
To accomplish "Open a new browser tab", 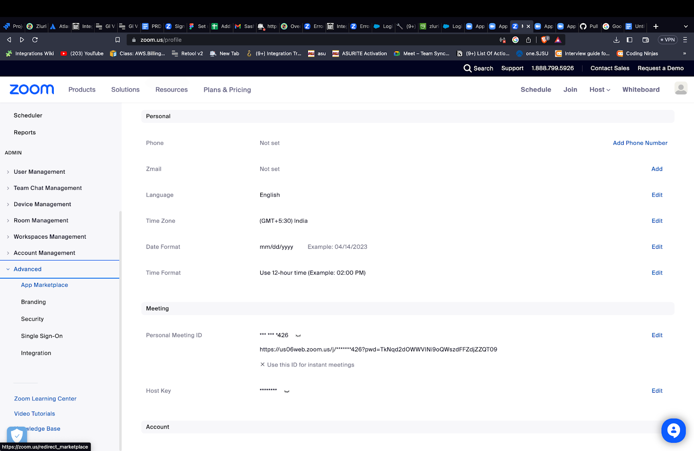I will tap(656, 26).
